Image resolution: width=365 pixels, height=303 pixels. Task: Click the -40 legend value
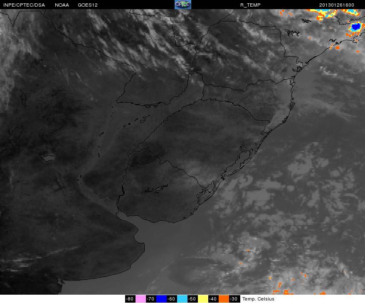pyautogui.click(x=213, y=299)
